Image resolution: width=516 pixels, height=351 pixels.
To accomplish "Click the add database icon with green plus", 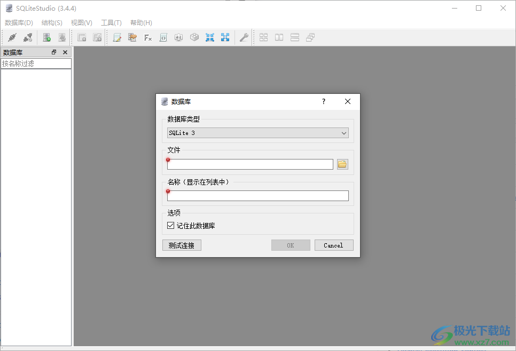I will [x=45, y=37].
